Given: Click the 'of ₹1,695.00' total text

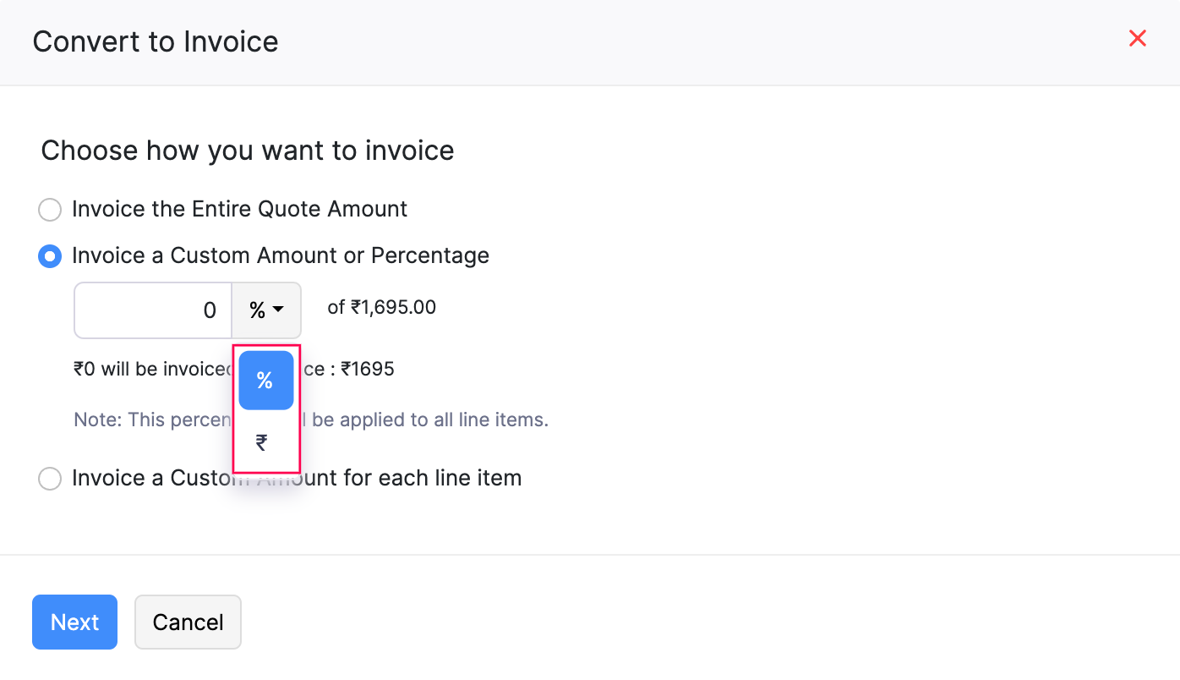Looking at the screenshot, I should 381,307.
